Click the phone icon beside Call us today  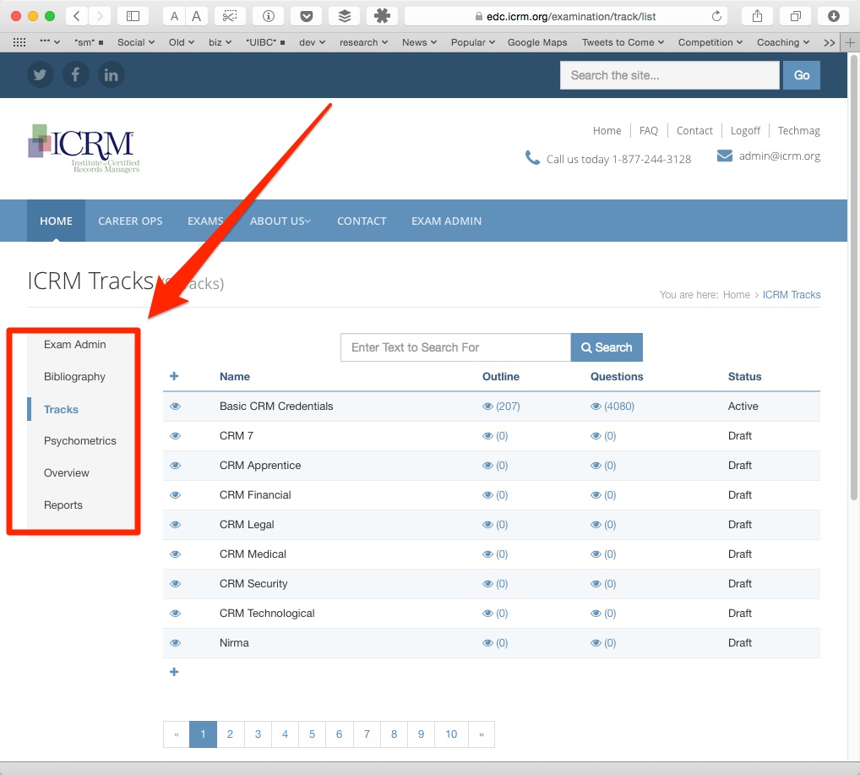532,158
